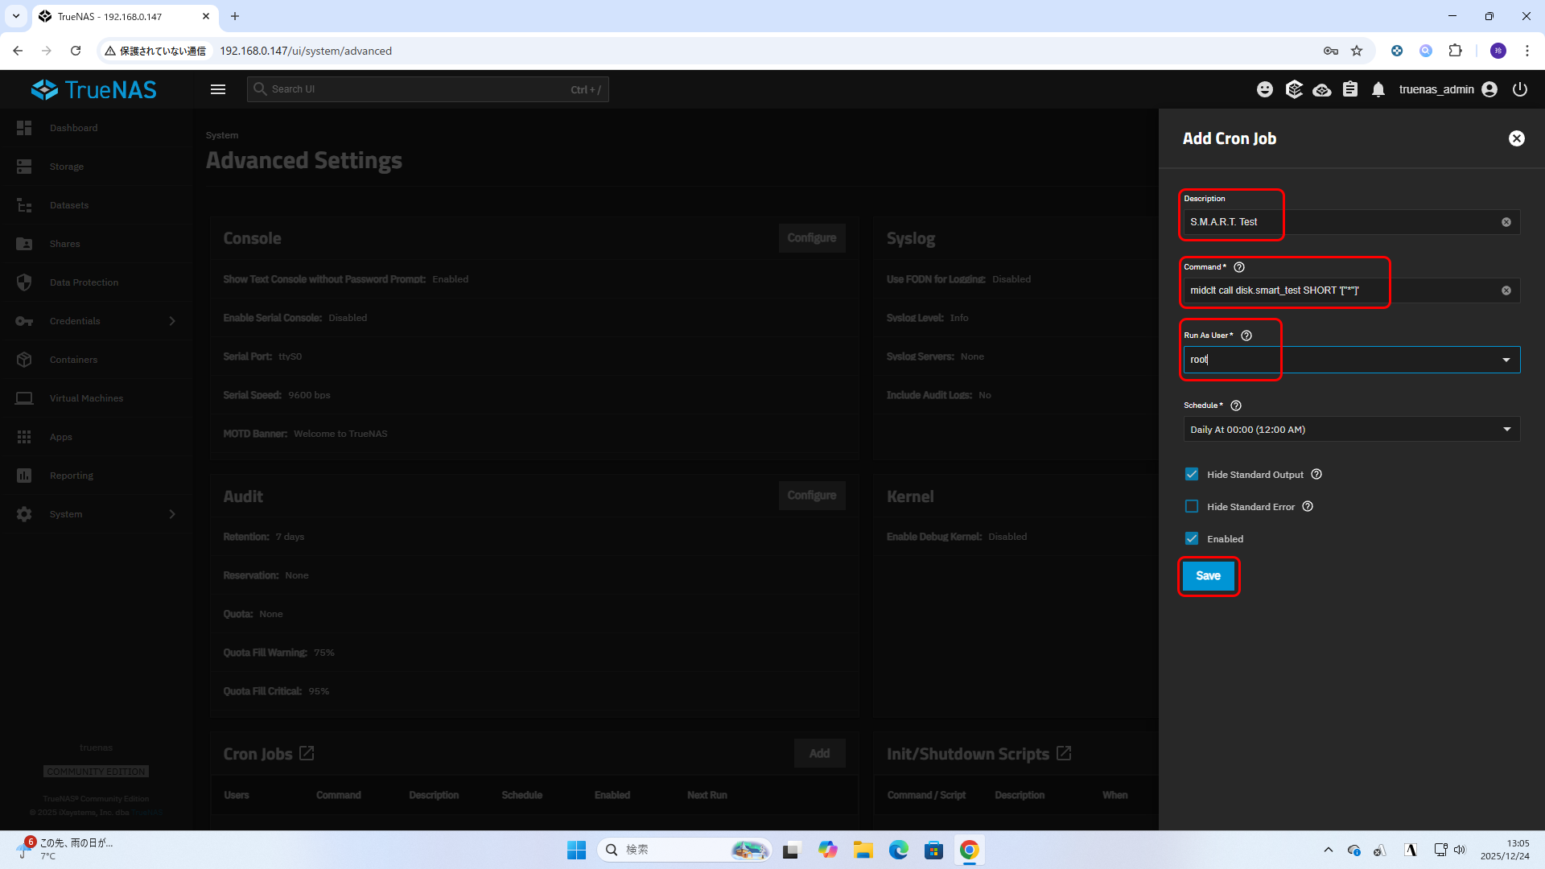The height and width of the screenshot is (869, 1545).
Task: Check Hide Standard Error checkbox
Action: [1192, 507]
